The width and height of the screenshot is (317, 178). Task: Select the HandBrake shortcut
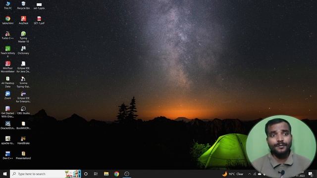click(x=23, y=140)
